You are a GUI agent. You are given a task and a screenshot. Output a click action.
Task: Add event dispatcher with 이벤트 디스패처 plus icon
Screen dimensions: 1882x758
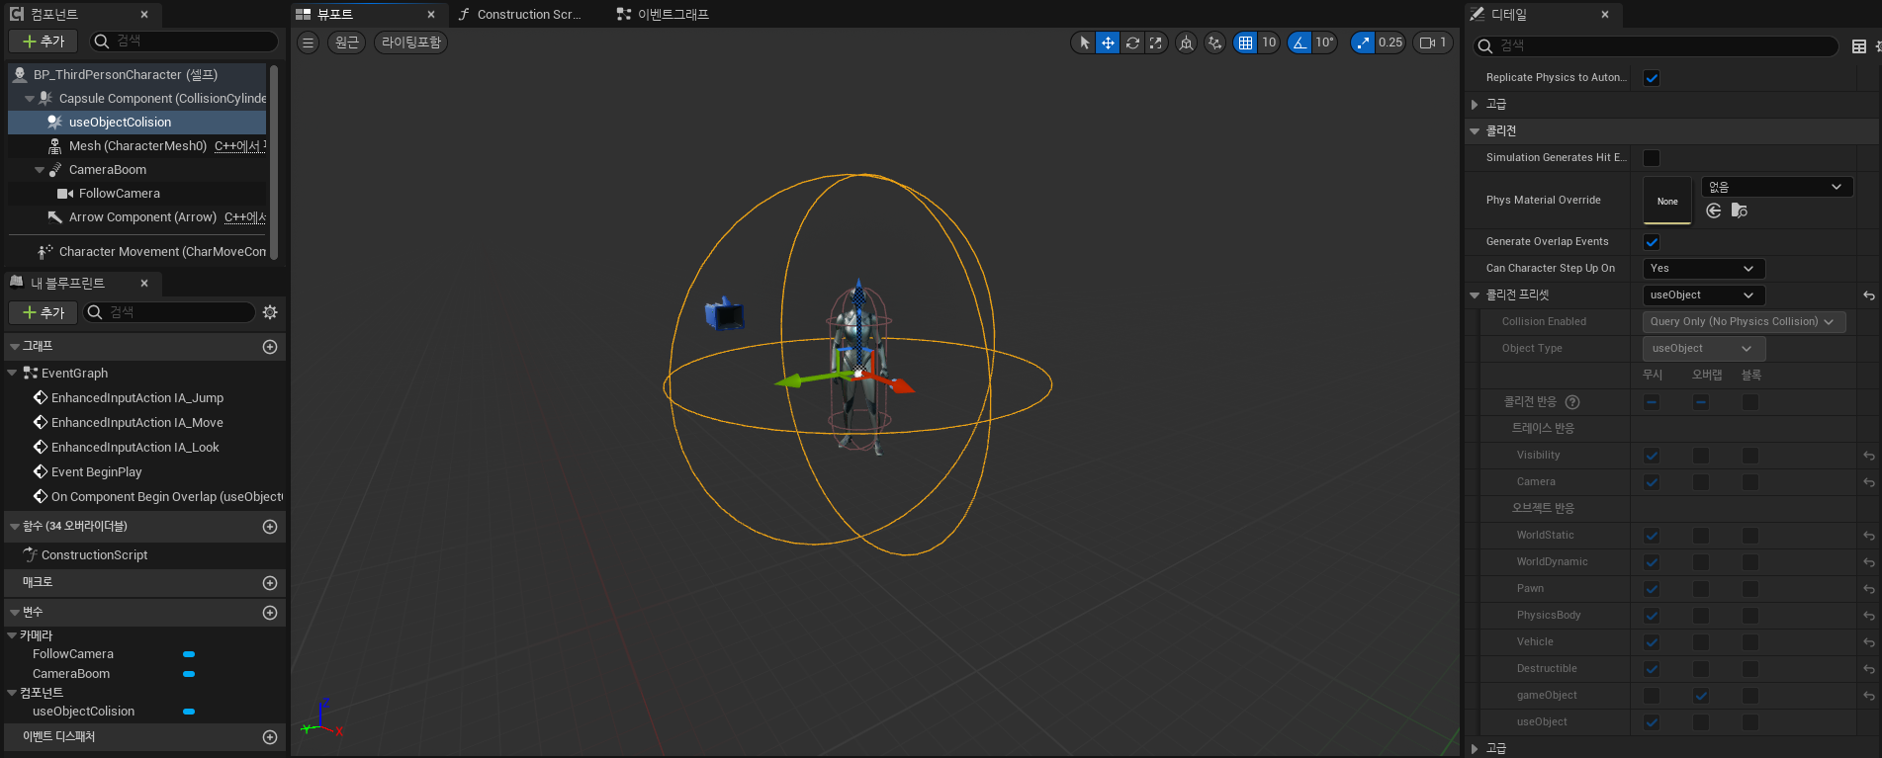pyautogui.click(x=270, y=737)
